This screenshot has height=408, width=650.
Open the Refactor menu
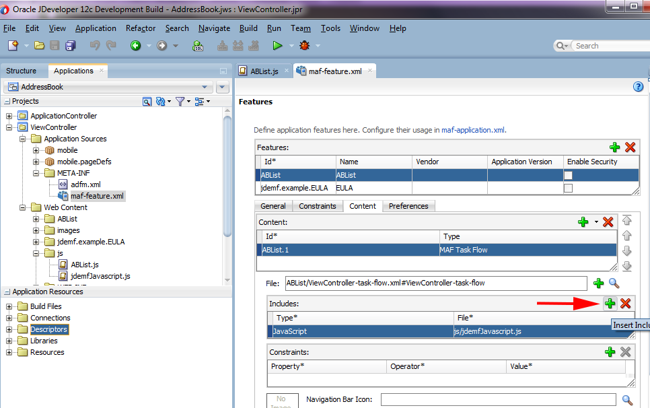click(140, 28)
